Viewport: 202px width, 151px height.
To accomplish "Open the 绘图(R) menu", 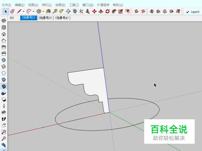I will [60, 5].
